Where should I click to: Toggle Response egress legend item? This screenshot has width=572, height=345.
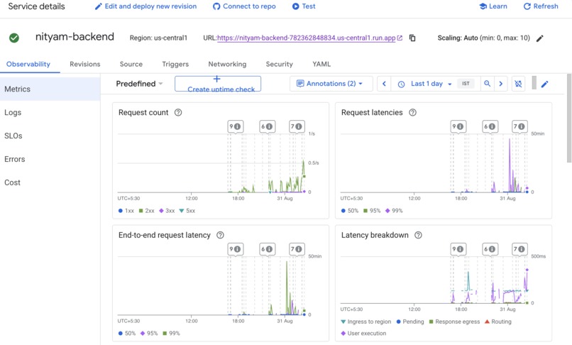coord(454,322)
